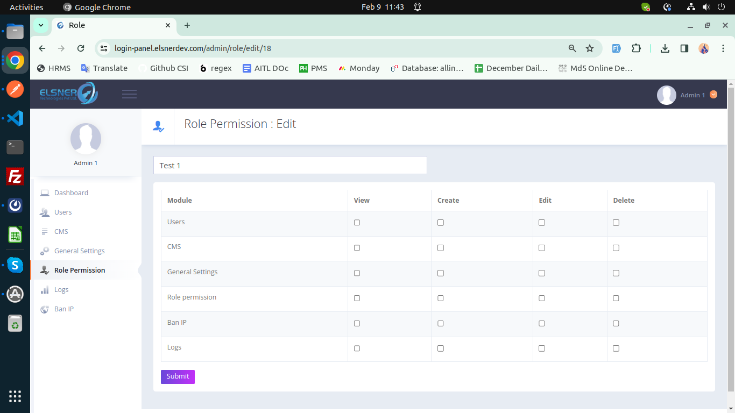Open Activities in the top bar
The image size is (735, 413).
click(x=26, y=7)
